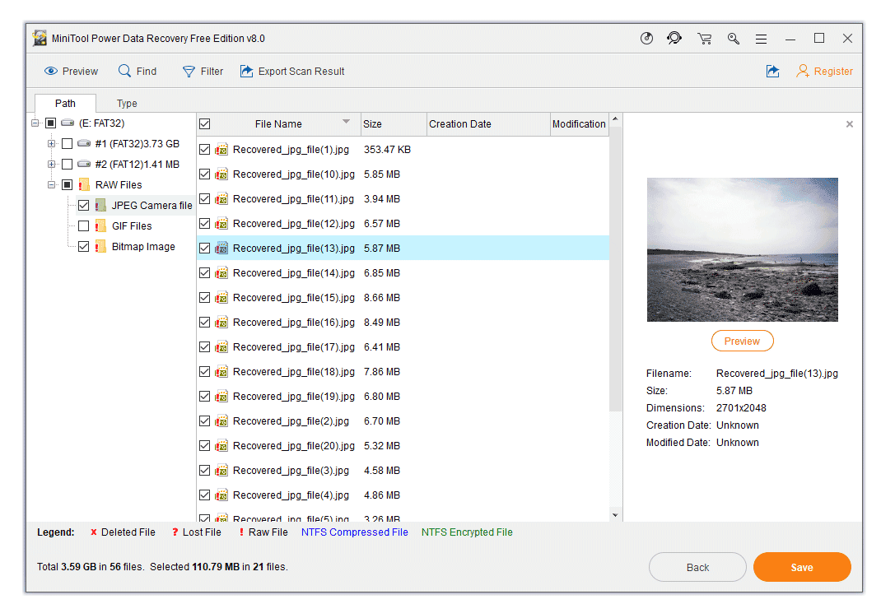Close the preview pane with X

[850, 124]
